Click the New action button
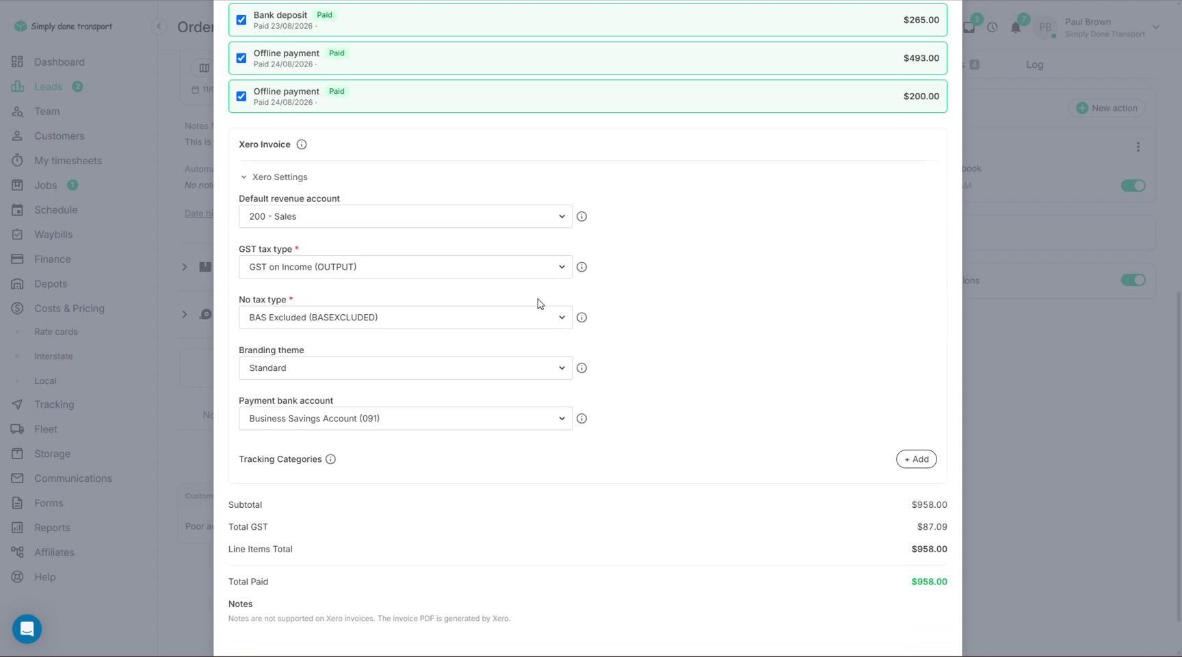The width and height of the screenshot is (1182, 657). click(x=1106, y=108)
